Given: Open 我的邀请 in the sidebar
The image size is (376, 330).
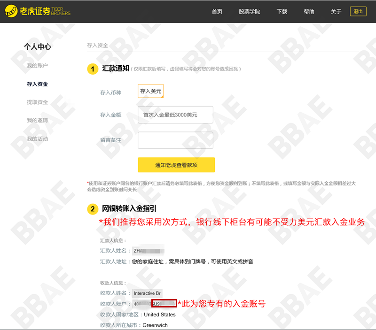Looking at the screenshot, I should coord(38,120).
